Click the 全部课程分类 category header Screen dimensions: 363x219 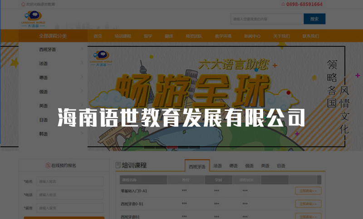pos(53,36)
